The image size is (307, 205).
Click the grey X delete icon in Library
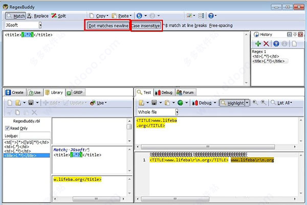(34, 112)
